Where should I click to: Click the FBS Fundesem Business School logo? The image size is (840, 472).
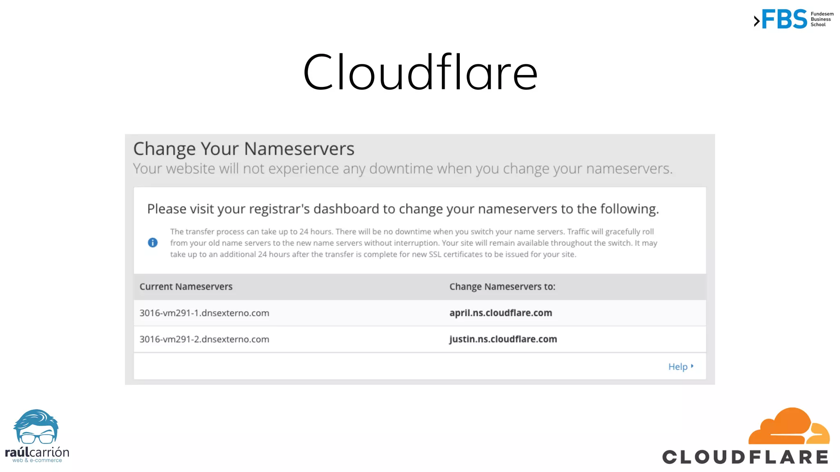(x=793, y=19)
